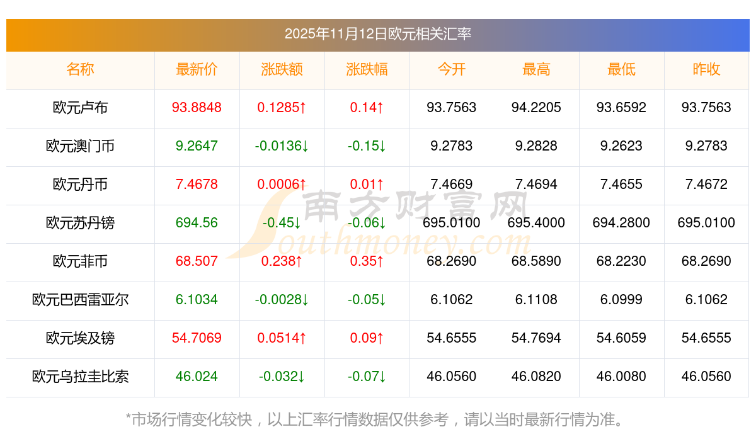Click the high value 68.5890
The width and height of the screenshot is (756, 439).
point(536,261)
